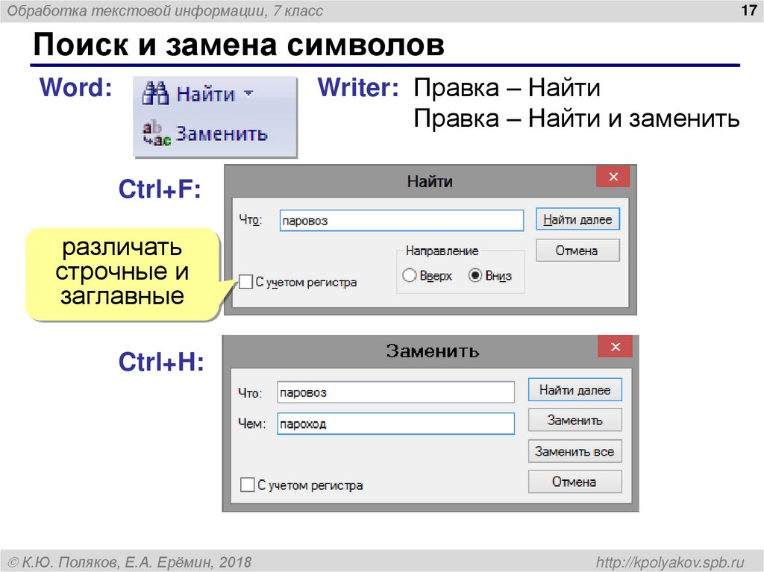Click the Заменить menu text in Word panel
Viewport: 764px width, 572px height.
[x=222, y=133]
